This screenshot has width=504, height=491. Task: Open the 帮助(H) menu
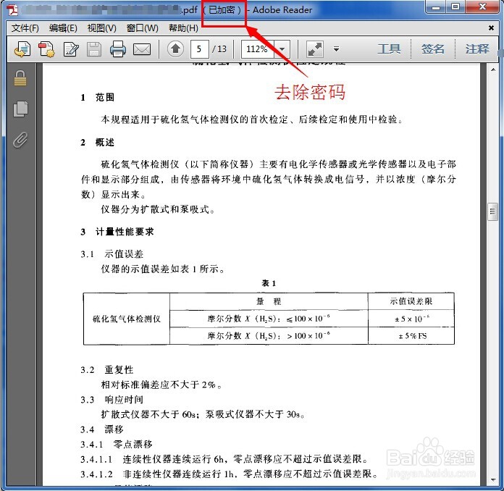(183, 28)
